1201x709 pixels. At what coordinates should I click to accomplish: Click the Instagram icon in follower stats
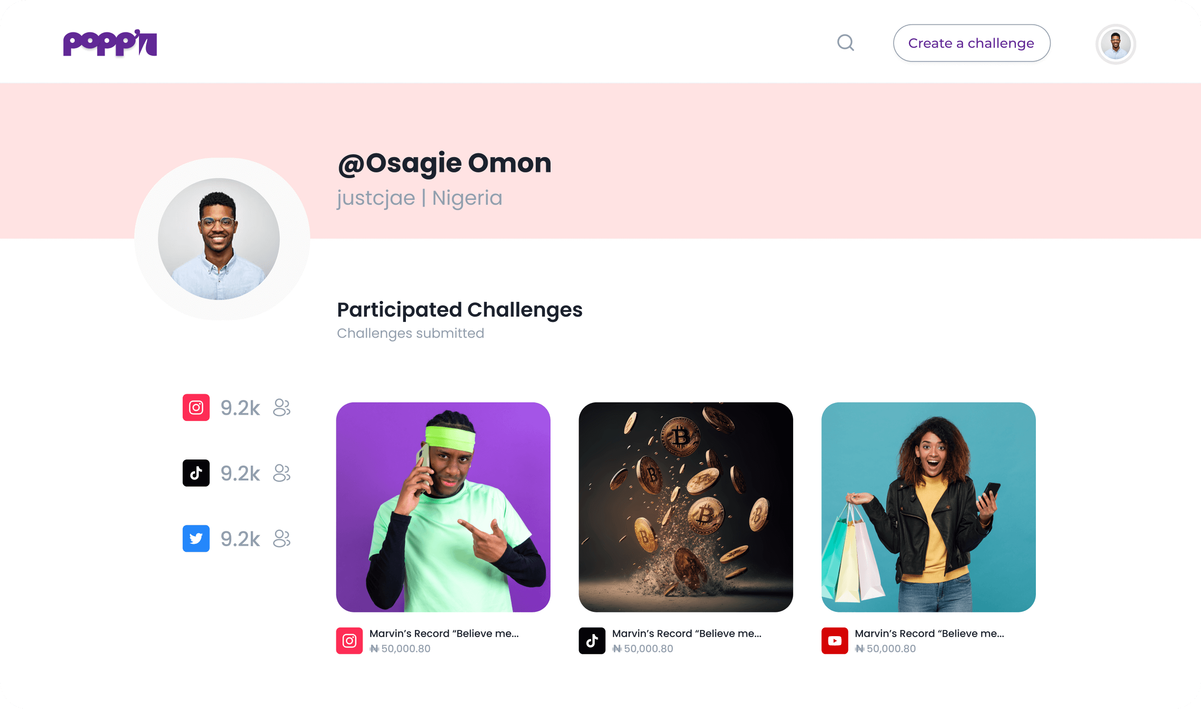[x=196, y=408]
